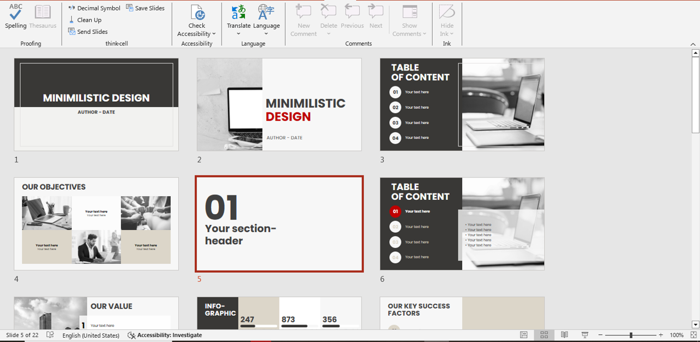The width and height of the screenshot is (700, 342).
Task: Open Accessibility: Investigate in the status bar
Action: pyautogui.click(x=165, y=335)
